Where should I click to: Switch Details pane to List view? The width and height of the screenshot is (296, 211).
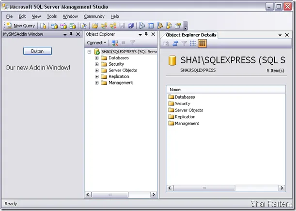coord(193,43)
